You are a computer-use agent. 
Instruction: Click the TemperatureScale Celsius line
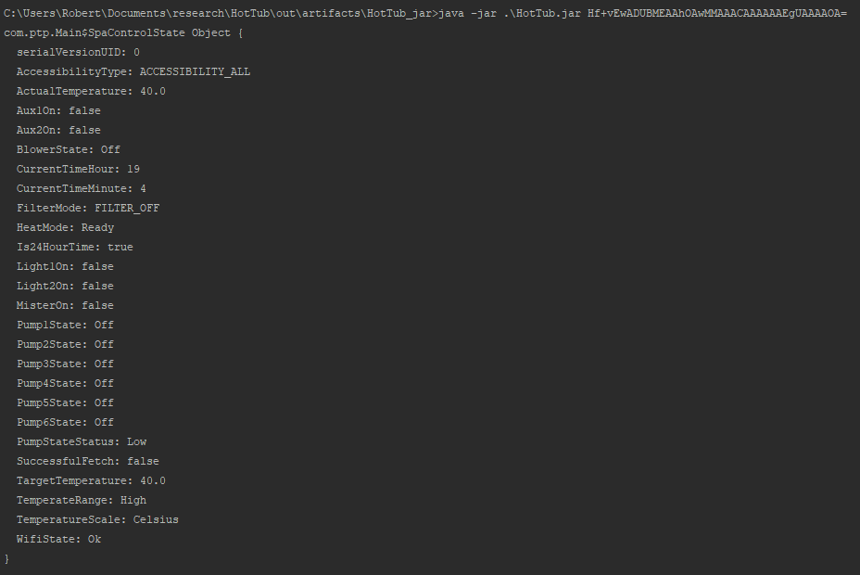(97, 519)
